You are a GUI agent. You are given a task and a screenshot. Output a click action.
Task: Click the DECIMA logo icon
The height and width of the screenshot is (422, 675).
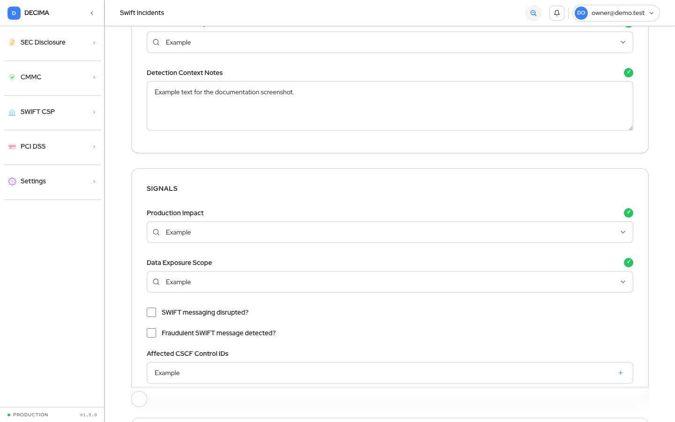14,13
